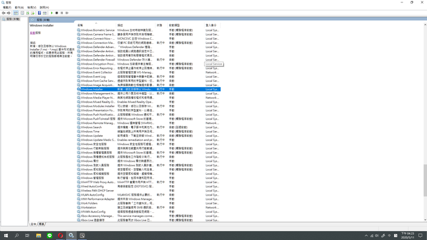Select Windows Update Medic Service row
The height and width of the screenshot is (240, 427).
coord(148,140)
